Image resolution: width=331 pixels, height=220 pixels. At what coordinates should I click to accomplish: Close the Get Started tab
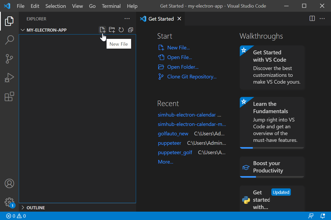[179, 19]
